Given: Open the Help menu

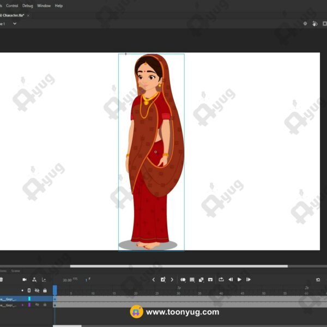Looking at the screenshot, I should (59, 6).
